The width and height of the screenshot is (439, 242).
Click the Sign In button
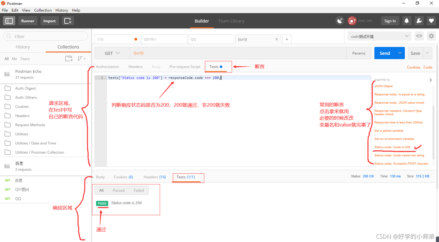390,21
